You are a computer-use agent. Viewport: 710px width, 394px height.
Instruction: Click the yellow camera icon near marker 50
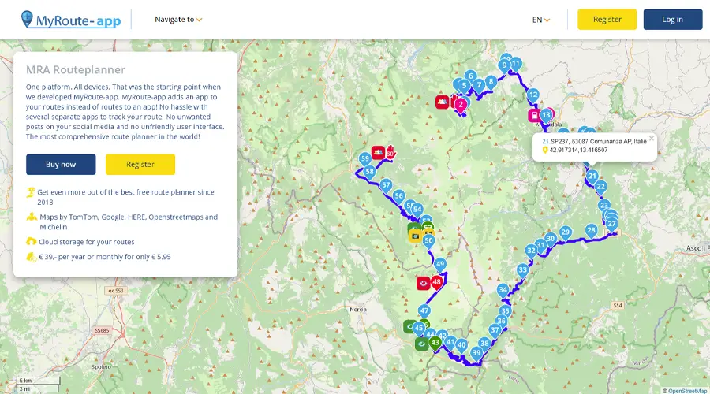click(x=415, y=236)
